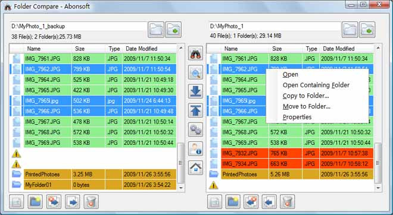This screenshot has width=393, height=215.
Task: Select IMG_7961.JPG in right panel
Action: tap(240, 59)
